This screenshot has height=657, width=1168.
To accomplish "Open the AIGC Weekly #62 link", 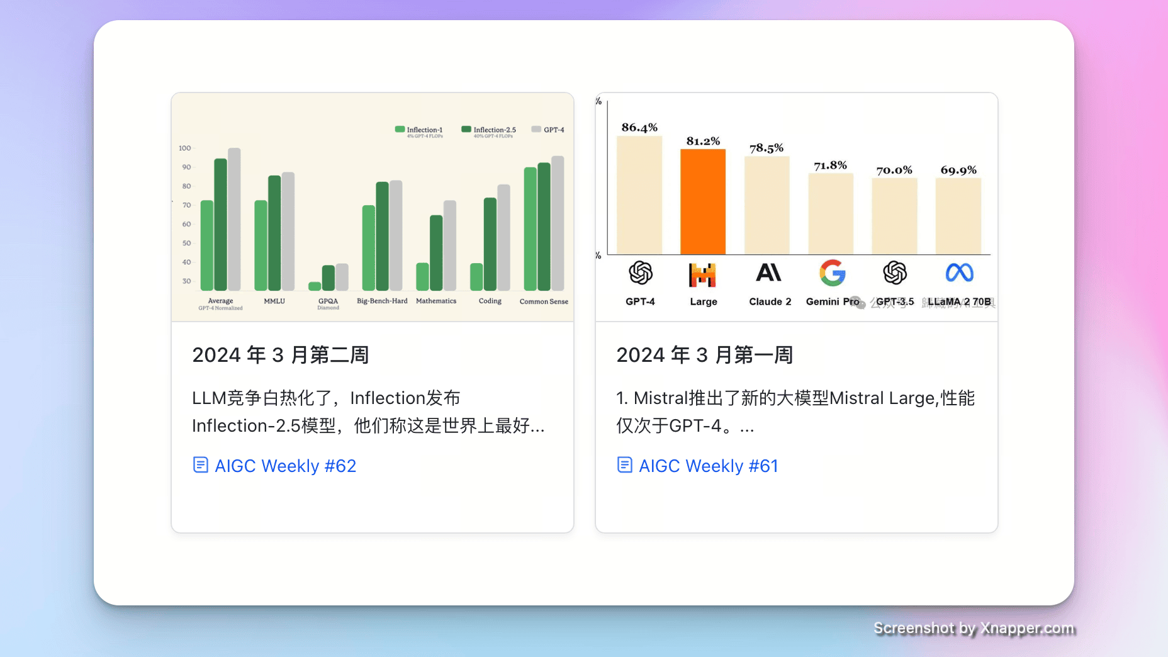I will coord(285,466).
